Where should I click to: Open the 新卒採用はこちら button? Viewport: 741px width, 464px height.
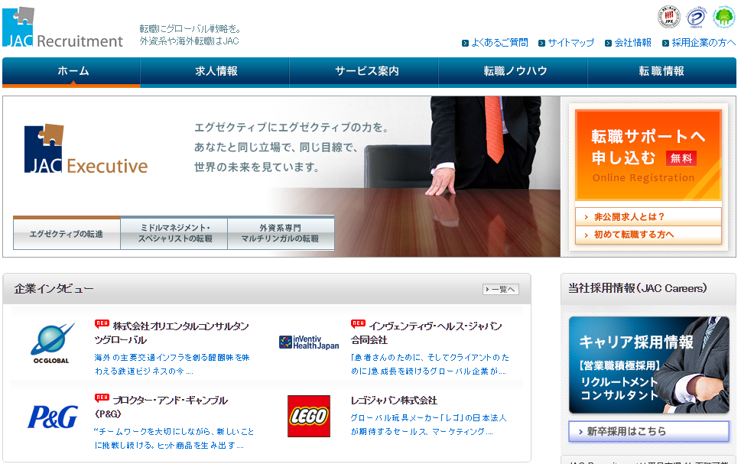(648, 431)
